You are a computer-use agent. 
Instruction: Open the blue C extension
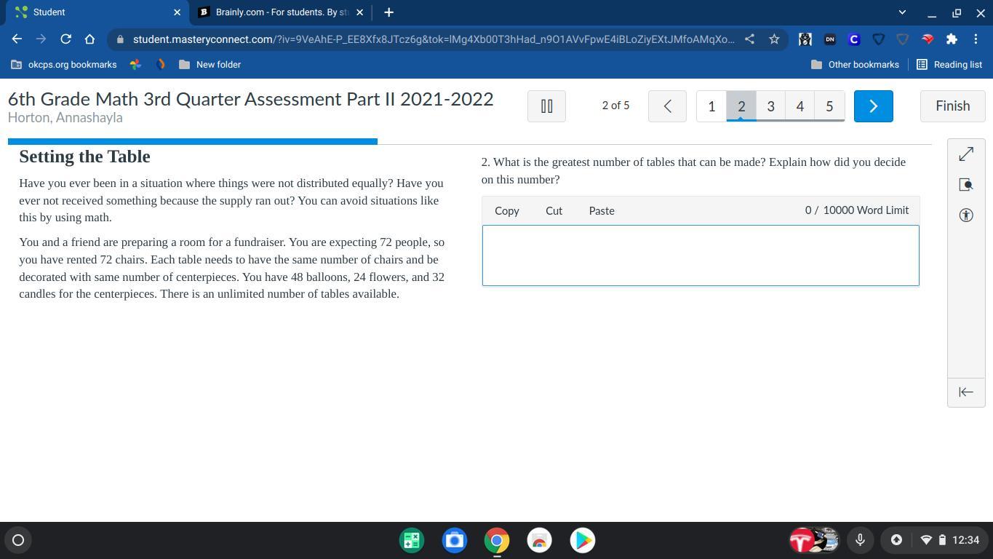click(854, 39)
